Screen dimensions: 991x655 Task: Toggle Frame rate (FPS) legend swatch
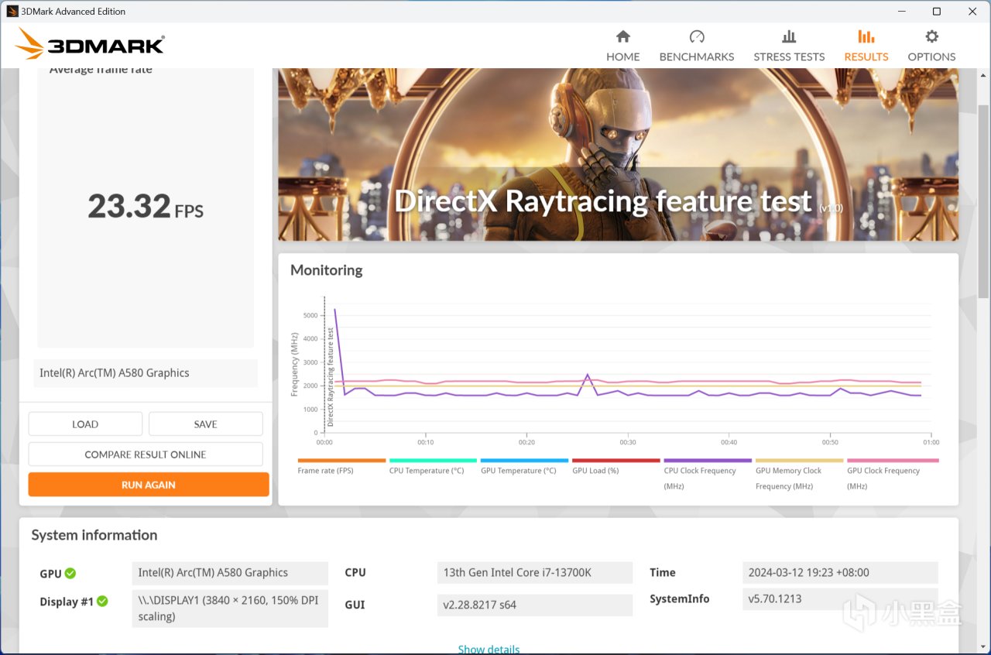coord(341,461)
